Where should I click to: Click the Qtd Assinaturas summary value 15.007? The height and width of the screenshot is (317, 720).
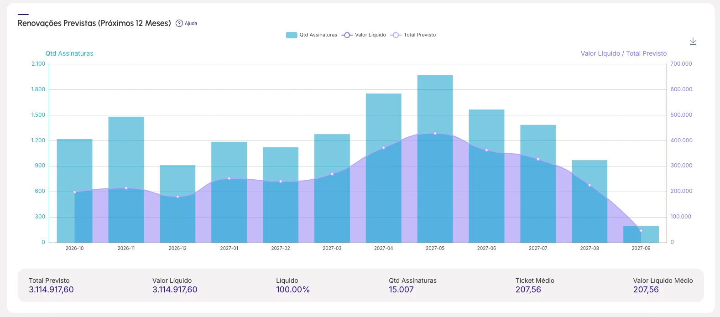(x=401, y=290)
